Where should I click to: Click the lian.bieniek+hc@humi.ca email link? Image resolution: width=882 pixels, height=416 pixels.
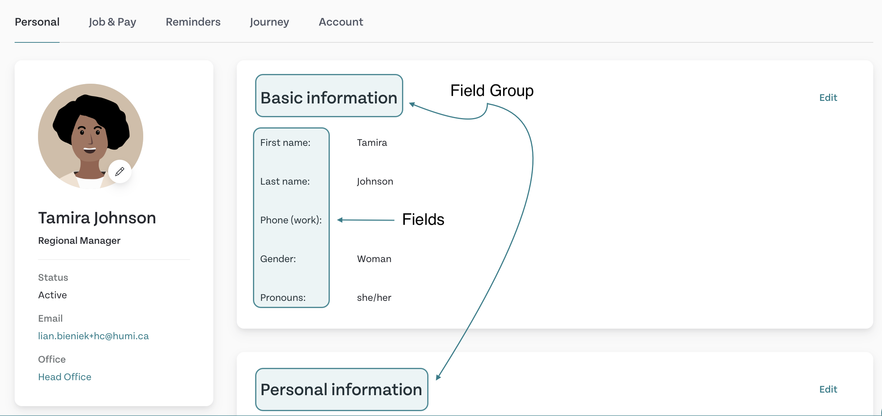tap(94, 336)
